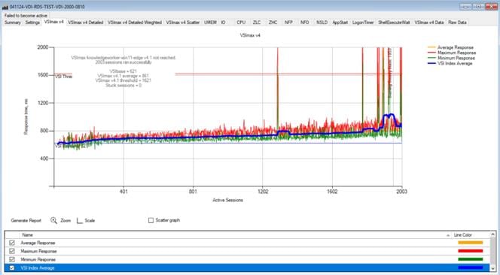Viewport: 500px width, 275px height.
Task: Open VSImax v4 Detailed Weighted tab
Action: (x=135, y=23)
